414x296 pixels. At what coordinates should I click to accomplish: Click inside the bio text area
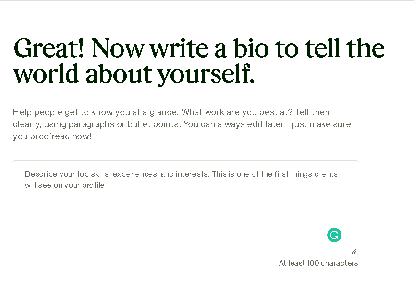pyautogui.click(x=185, y=208)
